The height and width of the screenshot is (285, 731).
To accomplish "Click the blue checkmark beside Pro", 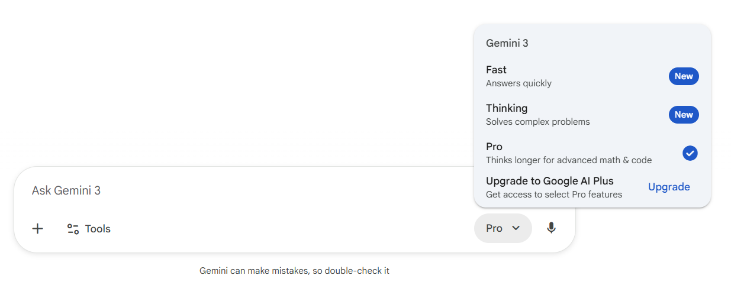I will (x=690, y=153).
